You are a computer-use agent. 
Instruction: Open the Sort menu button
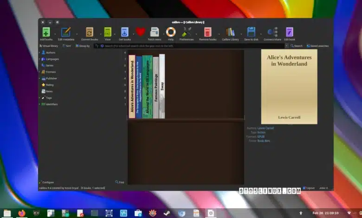pos(67,46)
